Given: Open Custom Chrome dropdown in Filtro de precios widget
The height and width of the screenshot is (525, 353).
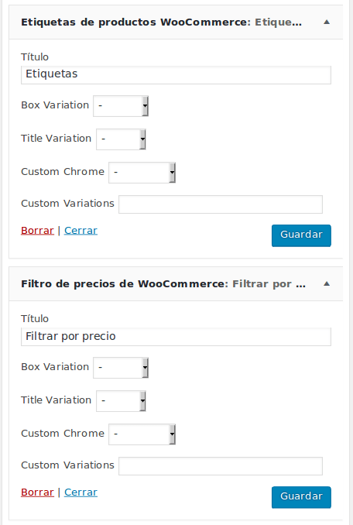Looking at the screenshot, I should 142,434.
